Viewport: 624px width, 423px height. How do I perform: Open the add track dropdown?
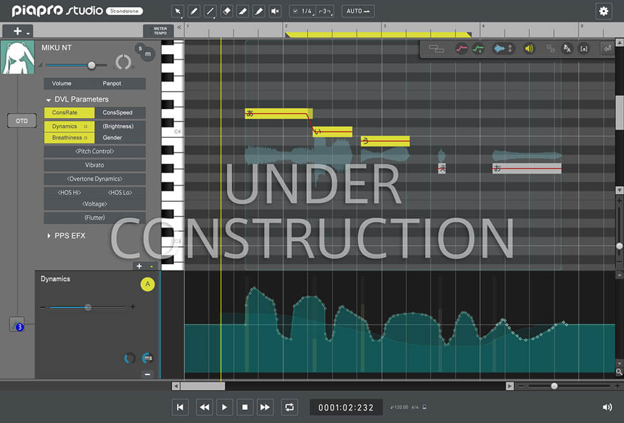[18, 31]
